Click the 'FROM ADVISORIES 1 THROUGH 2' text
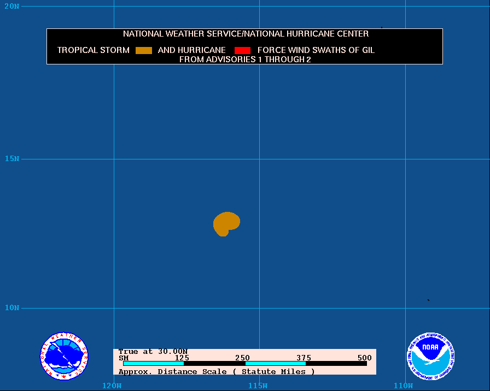490x391 pixels. tap(245, 60)
